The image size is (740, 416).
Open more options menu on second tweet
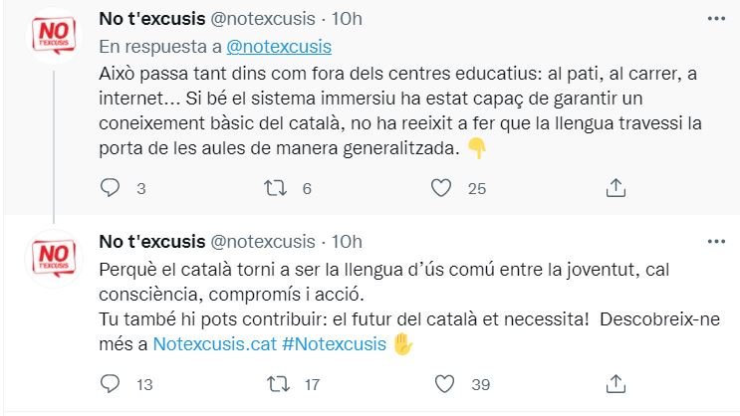716,241
